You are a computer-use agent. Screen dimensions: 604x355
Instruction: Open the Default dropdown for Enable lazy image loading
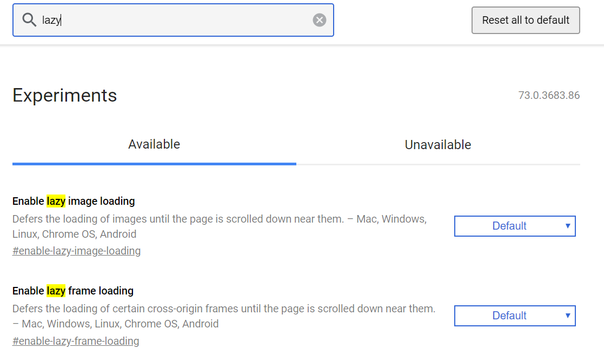coord(514,226)
